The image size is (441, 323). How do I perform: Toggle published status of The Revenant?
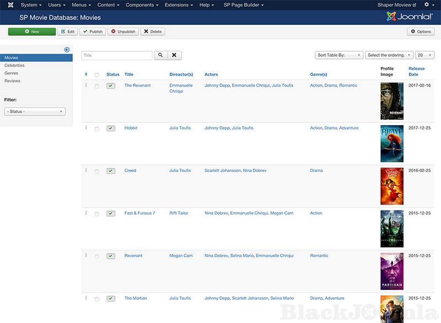point(111,86)
